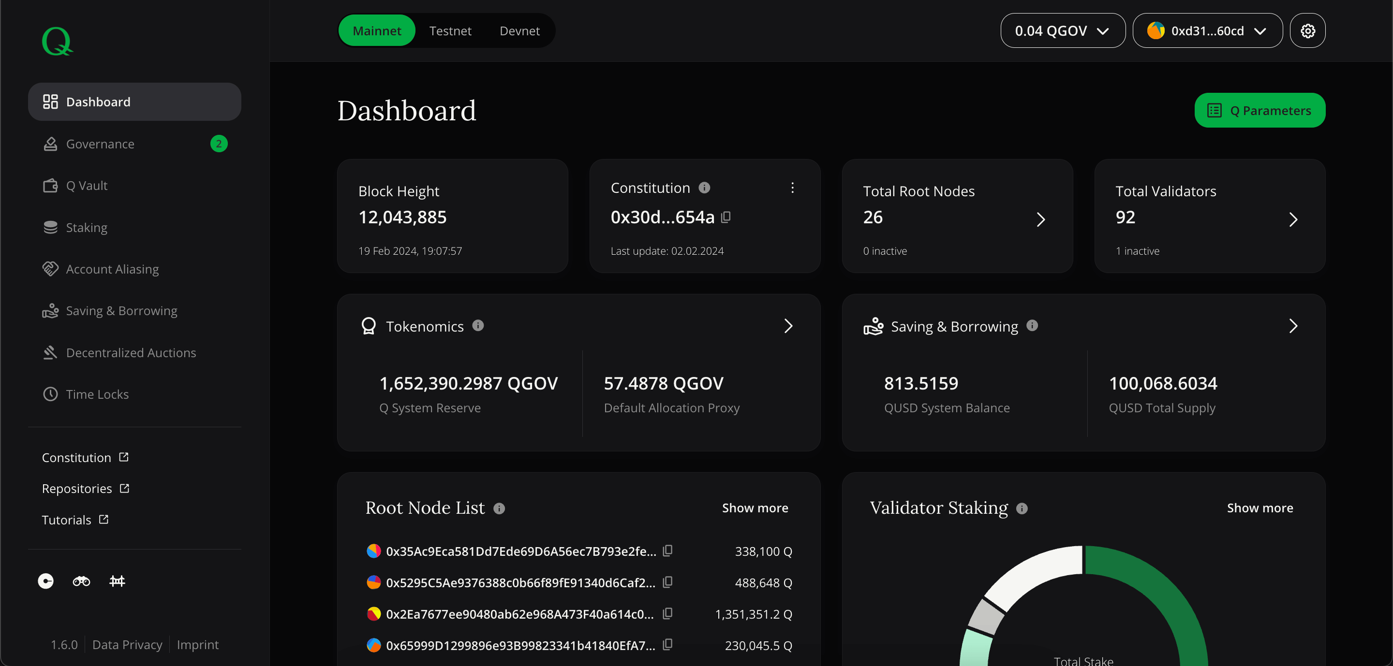Open the Data Privacy link in the footer

tap(127, 644)
